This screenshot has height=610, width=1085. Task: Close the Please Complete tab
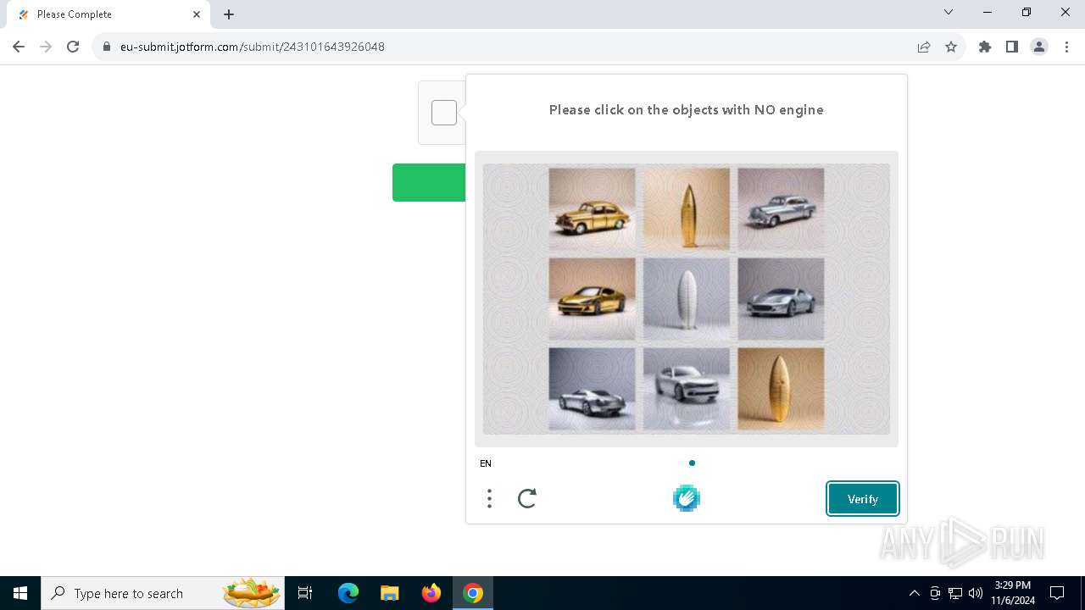point(197,14)
